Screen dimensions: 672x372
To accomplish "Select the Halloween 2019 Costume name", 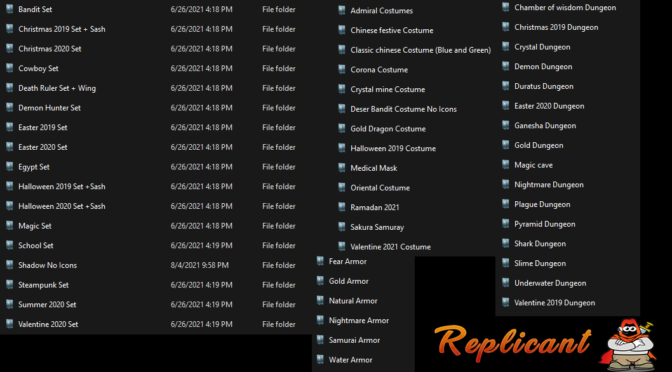I will tap(393, 149).
